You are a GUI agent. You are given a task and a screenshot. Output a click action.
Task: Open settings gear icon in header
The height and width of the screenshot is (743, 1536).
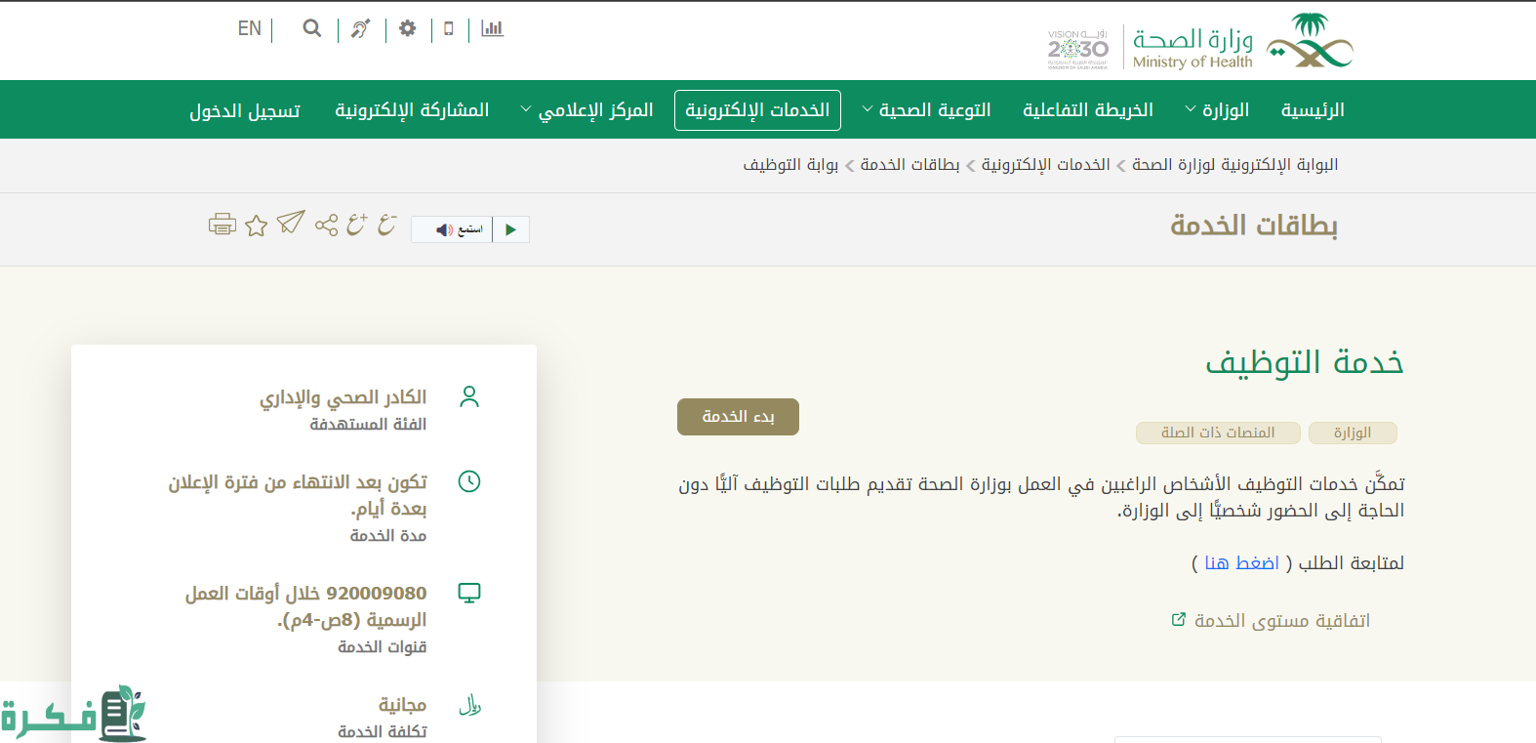point(408,28)
